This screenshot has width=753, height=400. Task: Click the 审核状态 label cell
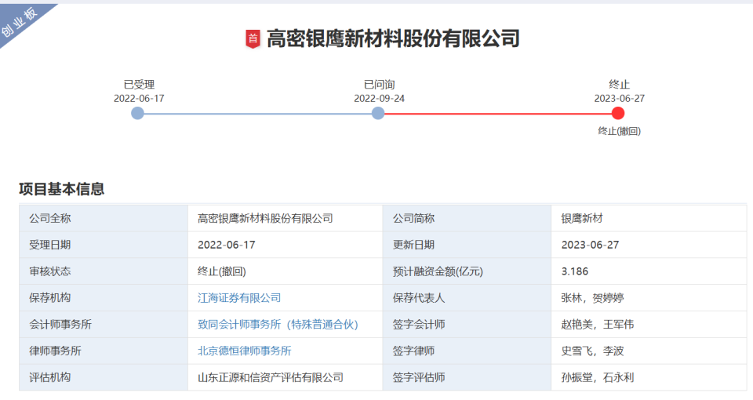pyautogui.click(x=104, y=271)
